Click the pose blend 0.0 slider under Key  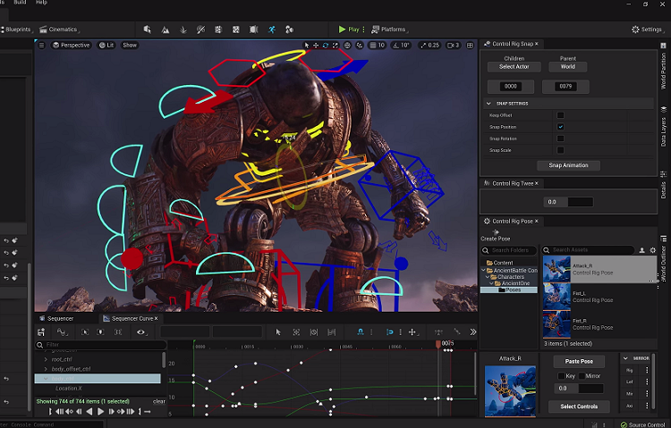(x=579, y=389)
